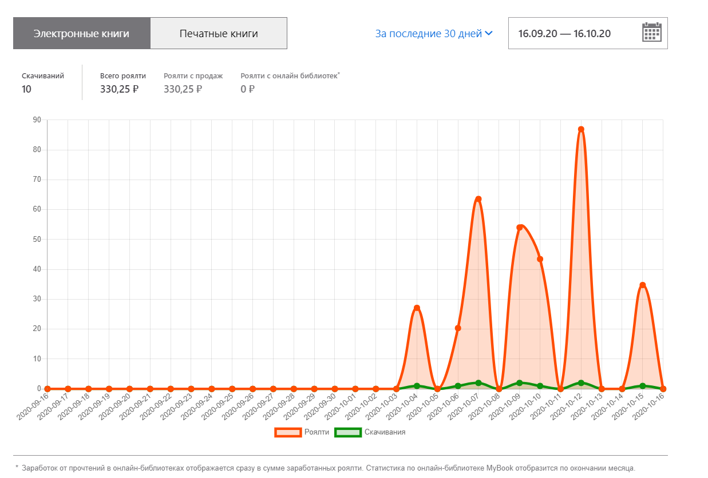This screenshot has width=708, height=478.
Task: Click the Скачиваний count of 10
Action: coord(26,89)
